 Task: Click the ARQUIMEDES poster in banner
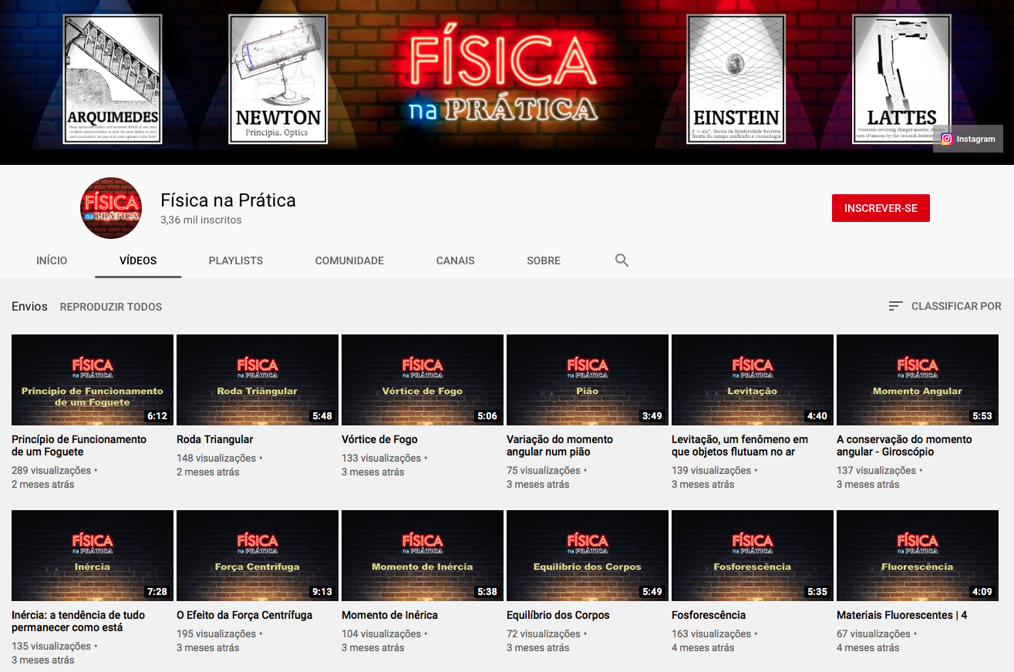pos(113,79)
